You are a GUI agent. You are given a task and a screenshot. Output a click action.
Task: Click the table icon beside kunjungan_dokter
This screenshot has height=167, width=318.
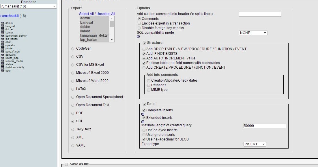[x=2, y=36]
